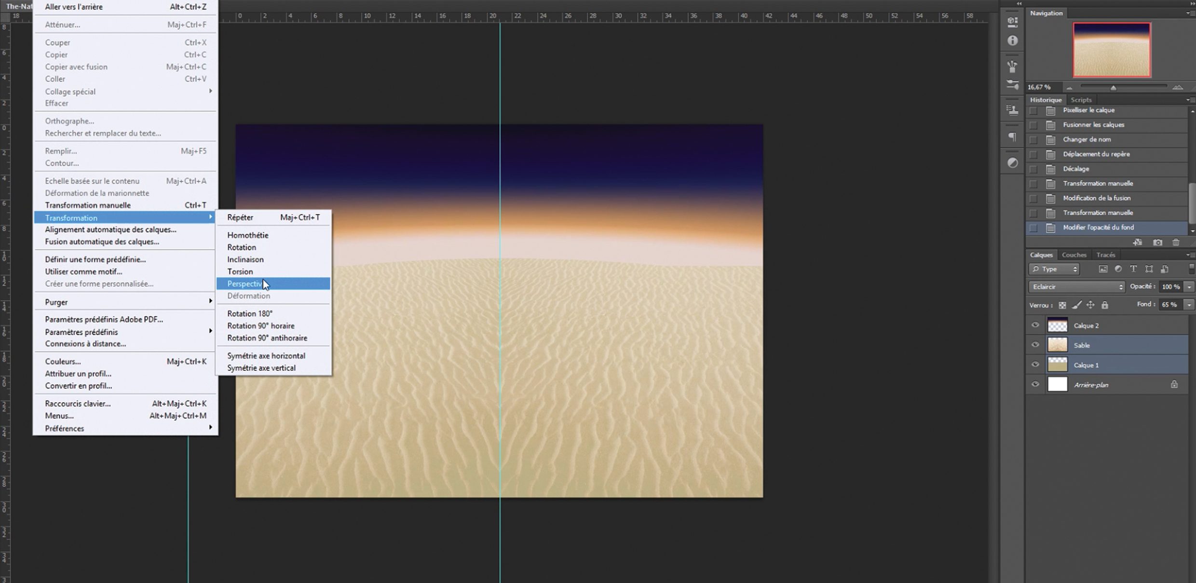
Task: Open the Clone Source stamp panel icon
Action: tap(1013, 110)
